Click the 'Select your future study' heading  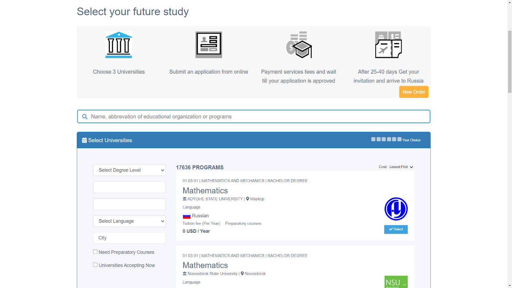133,12
